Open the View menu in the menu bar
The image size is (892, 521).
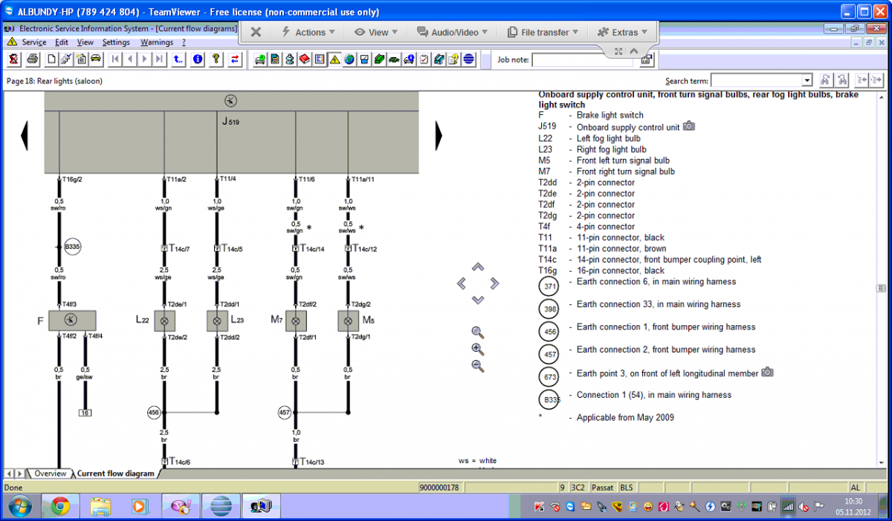(x=85, y=42)
